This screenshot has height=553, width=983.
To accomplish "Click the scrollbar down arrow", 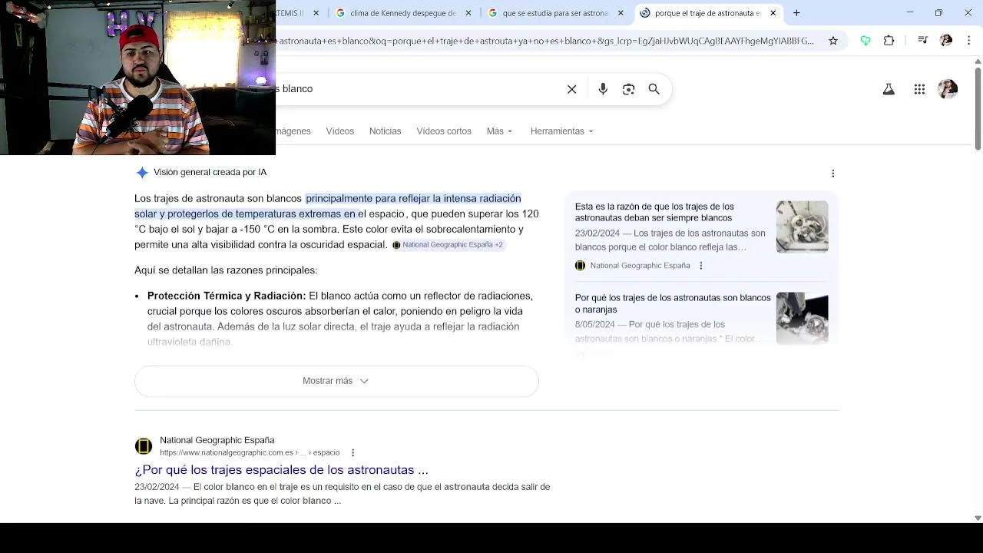I will click(x=978, y=518).
